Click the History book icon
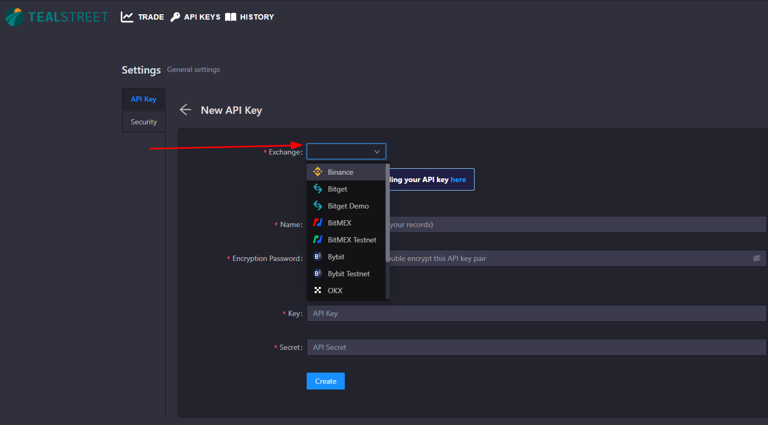The height and width of the screenshot is (425, 768). pos(230,17)
